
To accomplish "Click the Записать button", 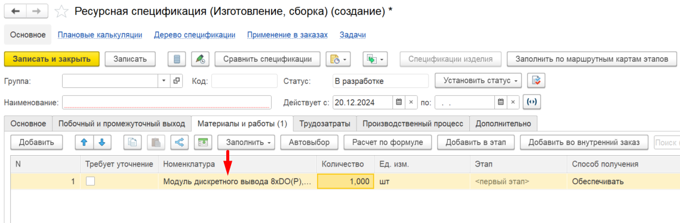I will [x=130, y=59].
